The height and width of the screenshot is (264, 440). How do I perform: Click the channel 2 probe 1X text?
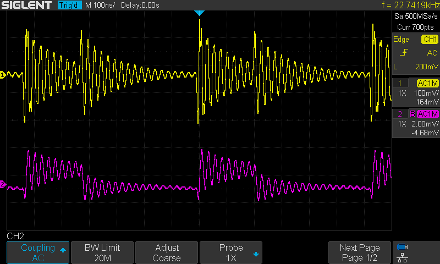402,124
